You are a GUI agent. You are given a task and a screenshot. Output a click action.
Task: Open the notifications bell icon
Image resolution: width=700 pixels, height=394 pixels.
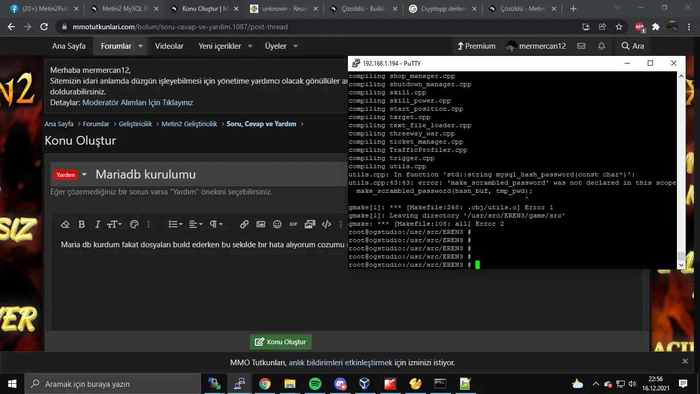pyautogui.click(x=602, y=46)
